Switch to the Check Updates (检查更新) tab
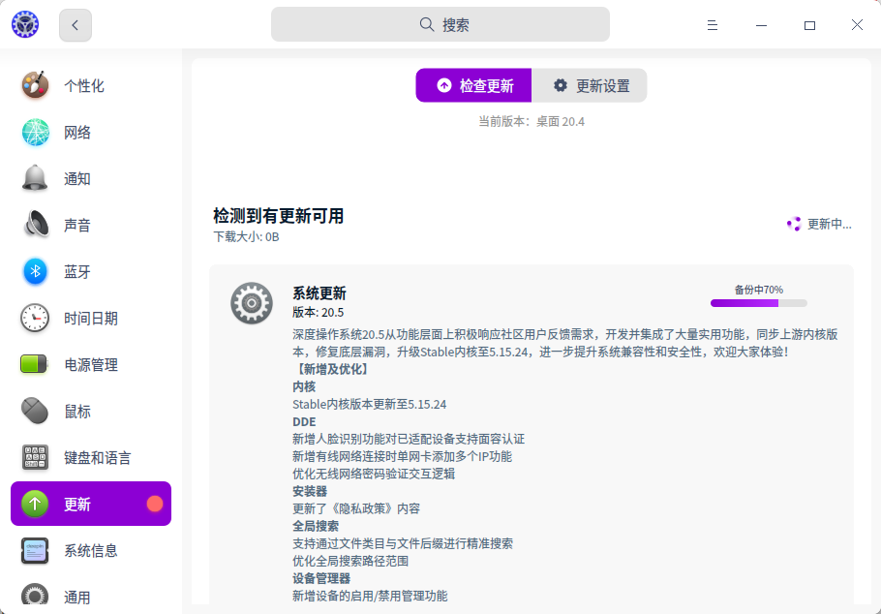Viewport: 881px width, 614px height. [x=474, y=85]
